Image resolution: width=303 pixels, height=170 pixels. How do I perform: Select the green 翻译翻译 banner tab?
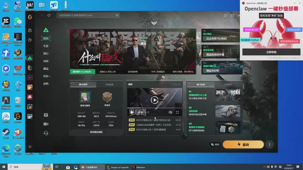(83, 71)
